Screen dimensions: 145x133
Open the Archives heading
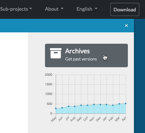coord(77,51)
